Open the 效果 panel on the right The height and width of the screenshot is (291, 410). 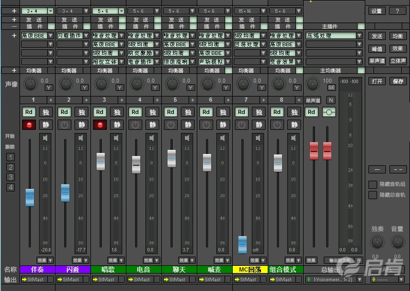point(398,49)
